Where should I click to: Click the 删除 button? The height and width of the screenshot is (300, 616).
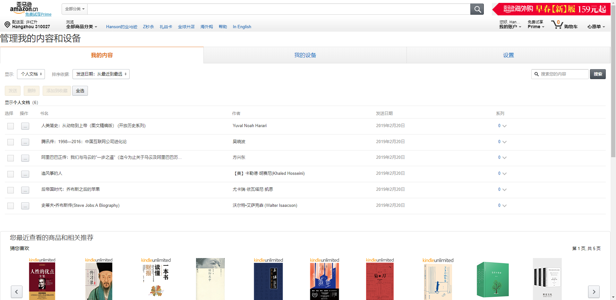coord(32,91)
